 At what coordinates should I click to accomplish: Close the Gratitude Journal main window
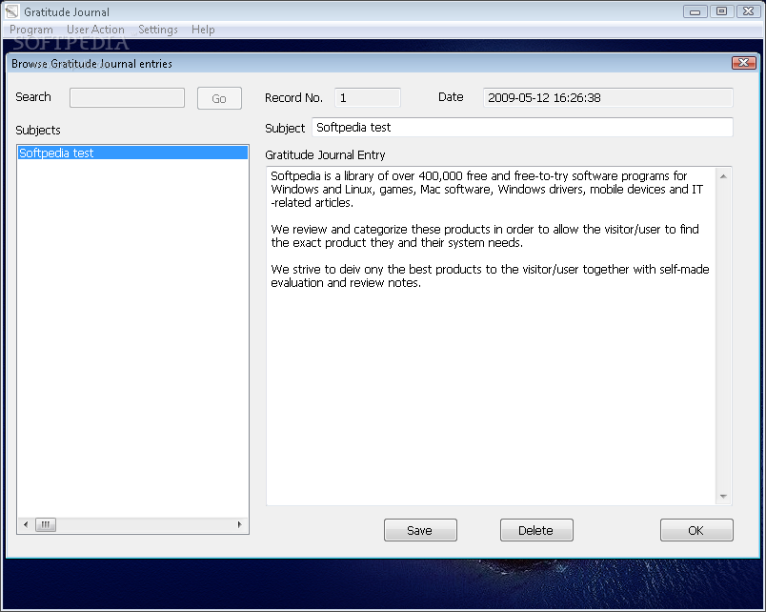[x=748, y=11]
